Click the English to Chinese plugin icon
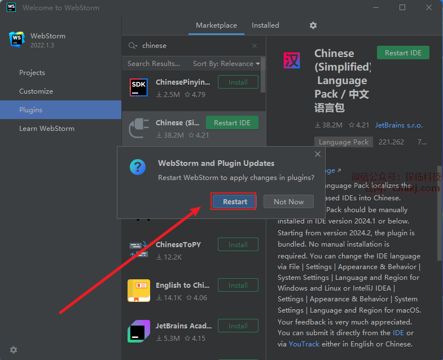 [x=138, y=291]
